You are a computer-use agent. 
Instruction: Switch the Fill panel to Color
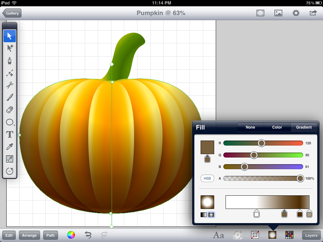(x=277, y=127)
